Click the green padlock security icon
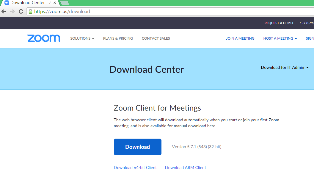 30,11
